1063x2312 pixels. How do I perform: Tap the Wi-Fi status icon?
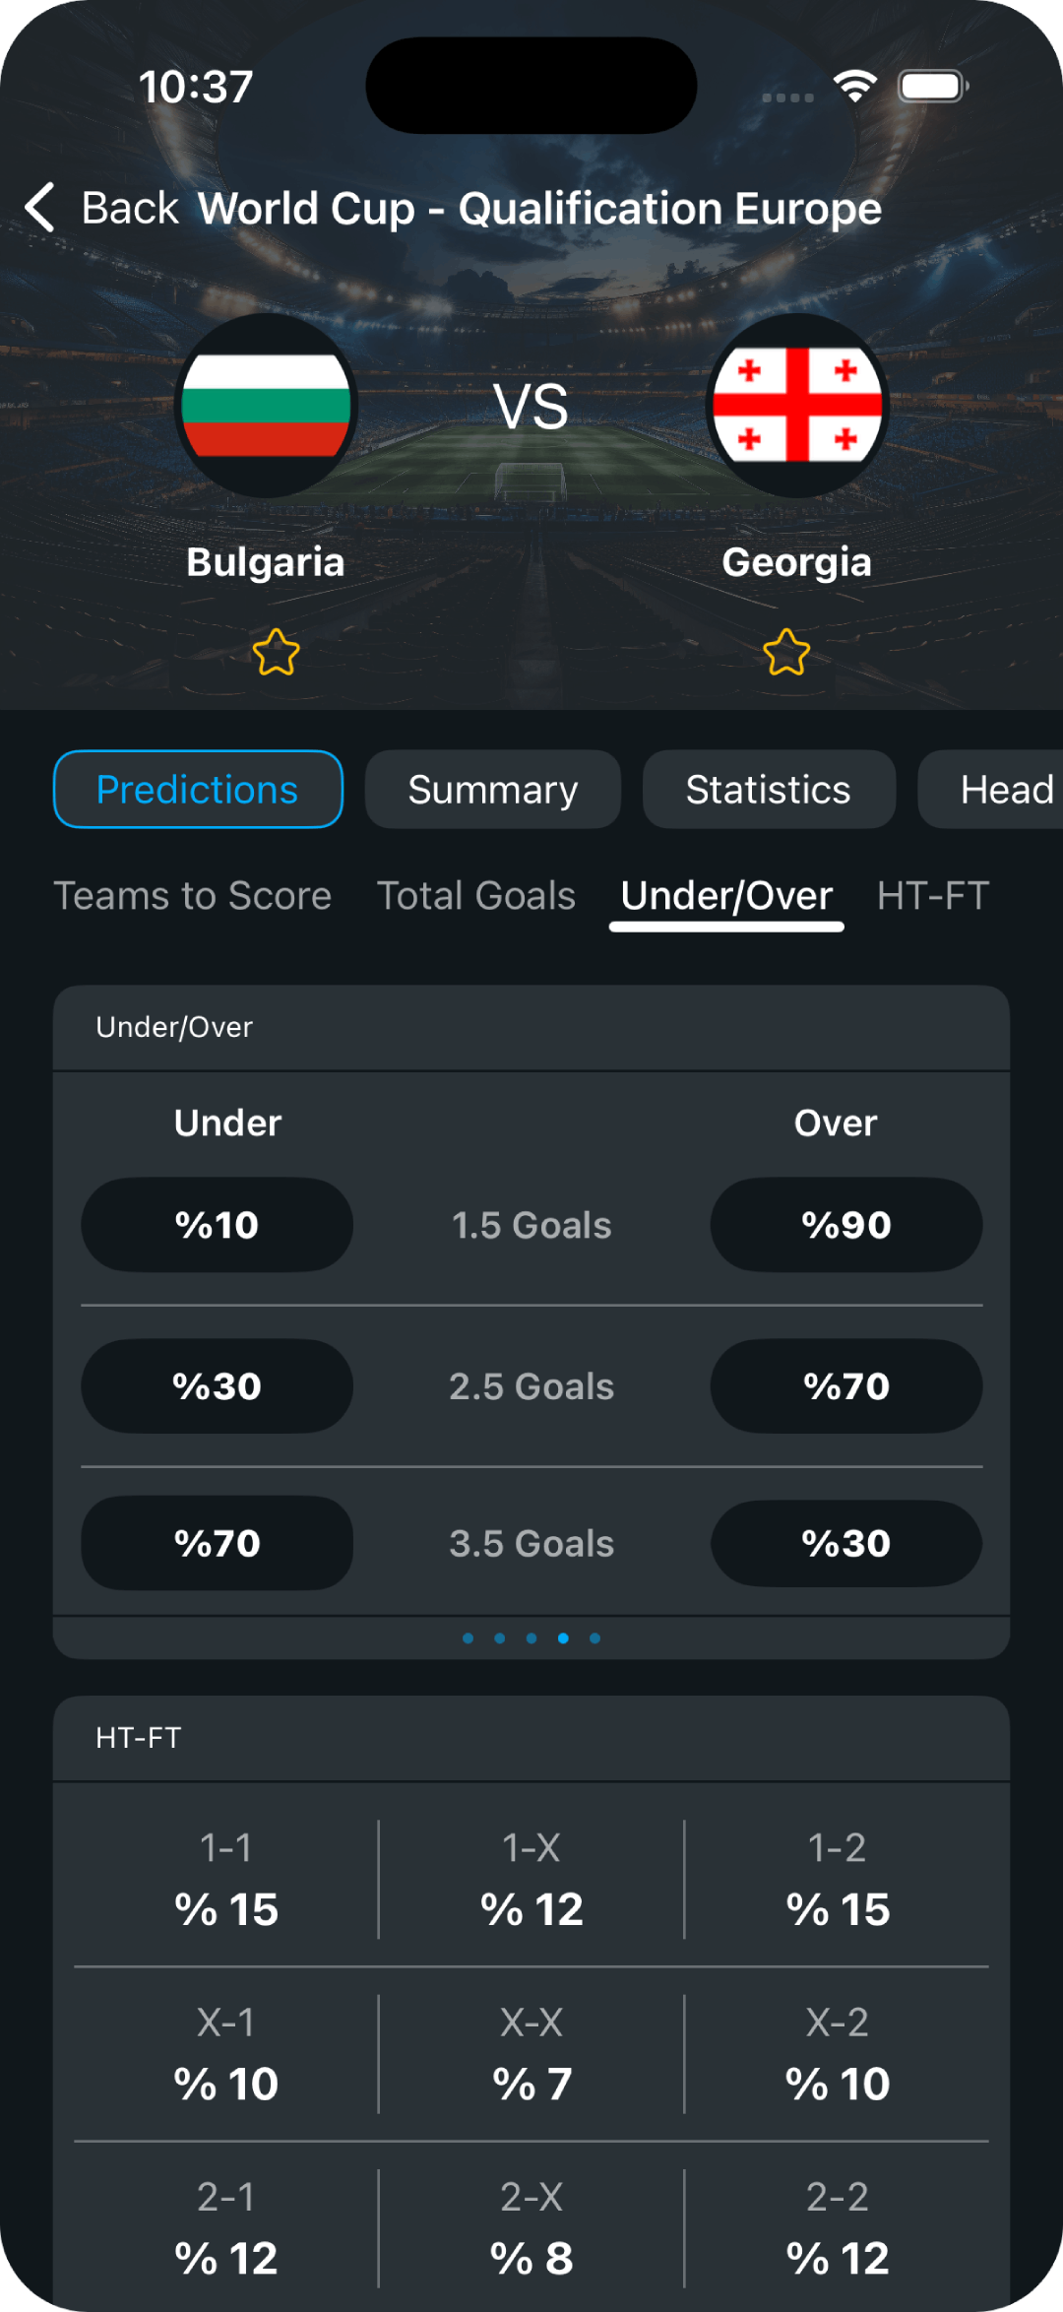point(855,87)
